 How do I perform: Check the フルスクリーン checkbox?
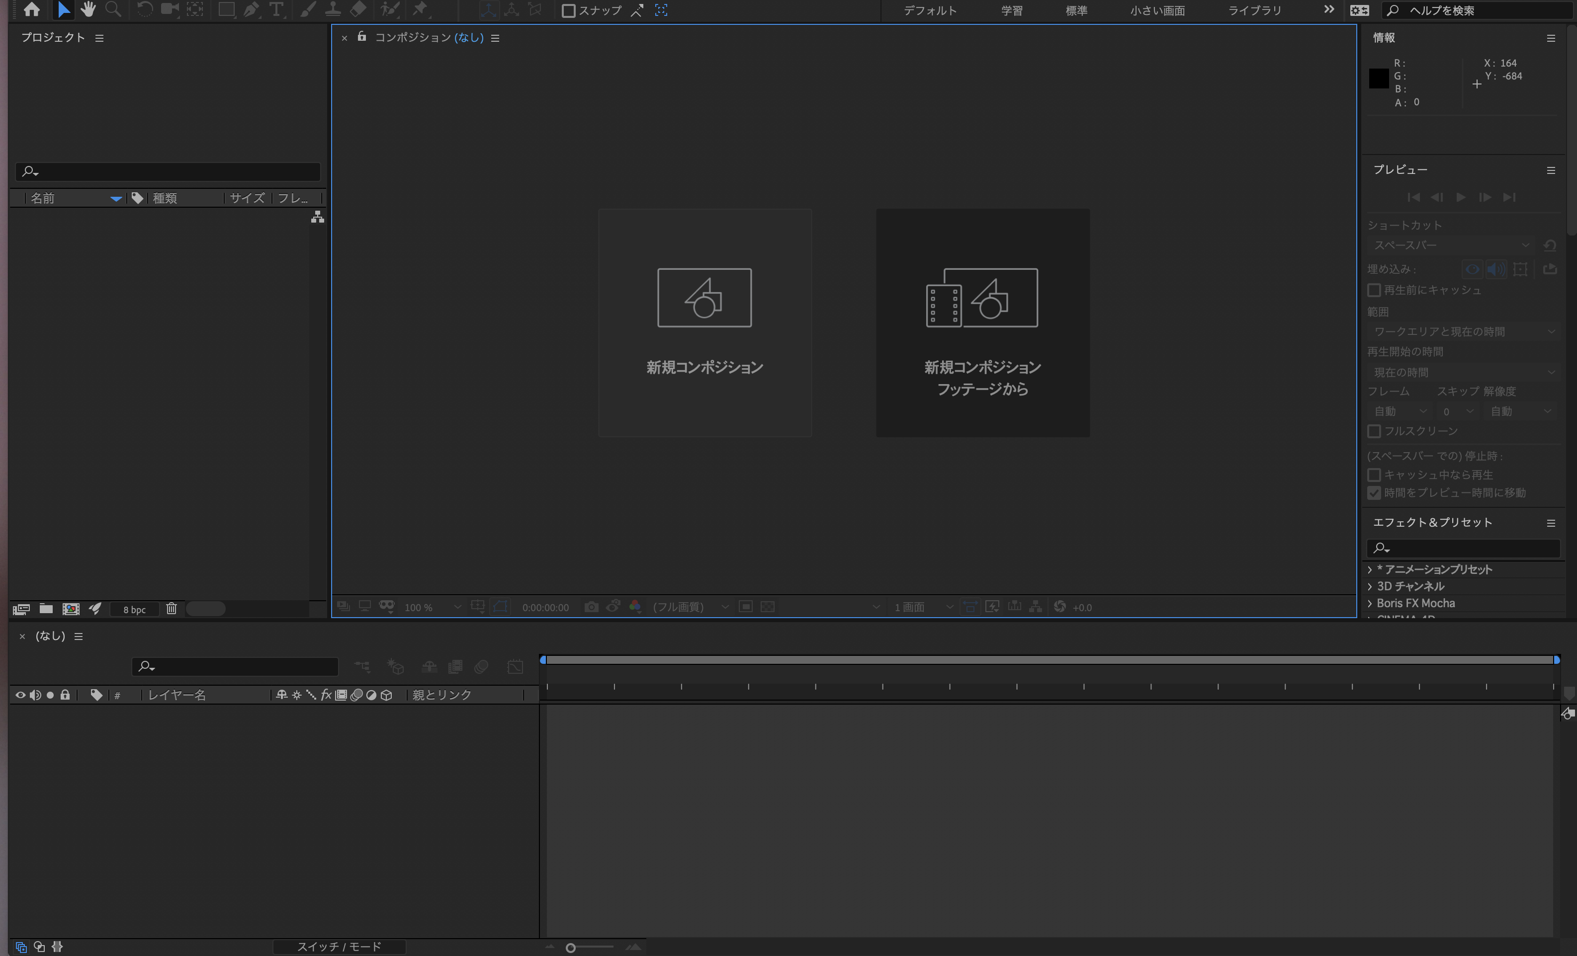1374,432
